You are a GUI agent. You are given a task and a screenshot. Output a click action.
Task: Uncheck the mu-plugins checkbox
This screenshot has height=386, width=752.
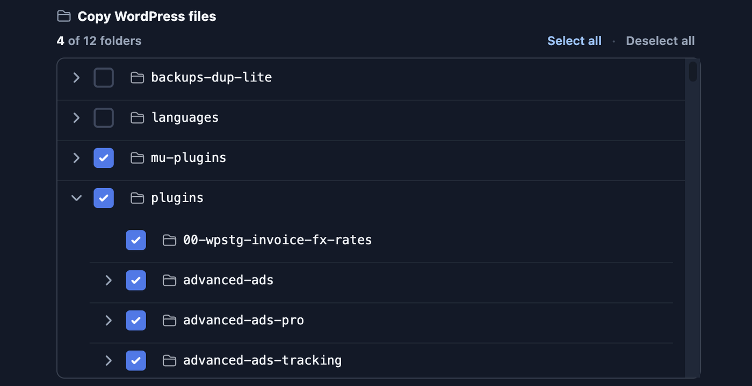click(104, 158)
